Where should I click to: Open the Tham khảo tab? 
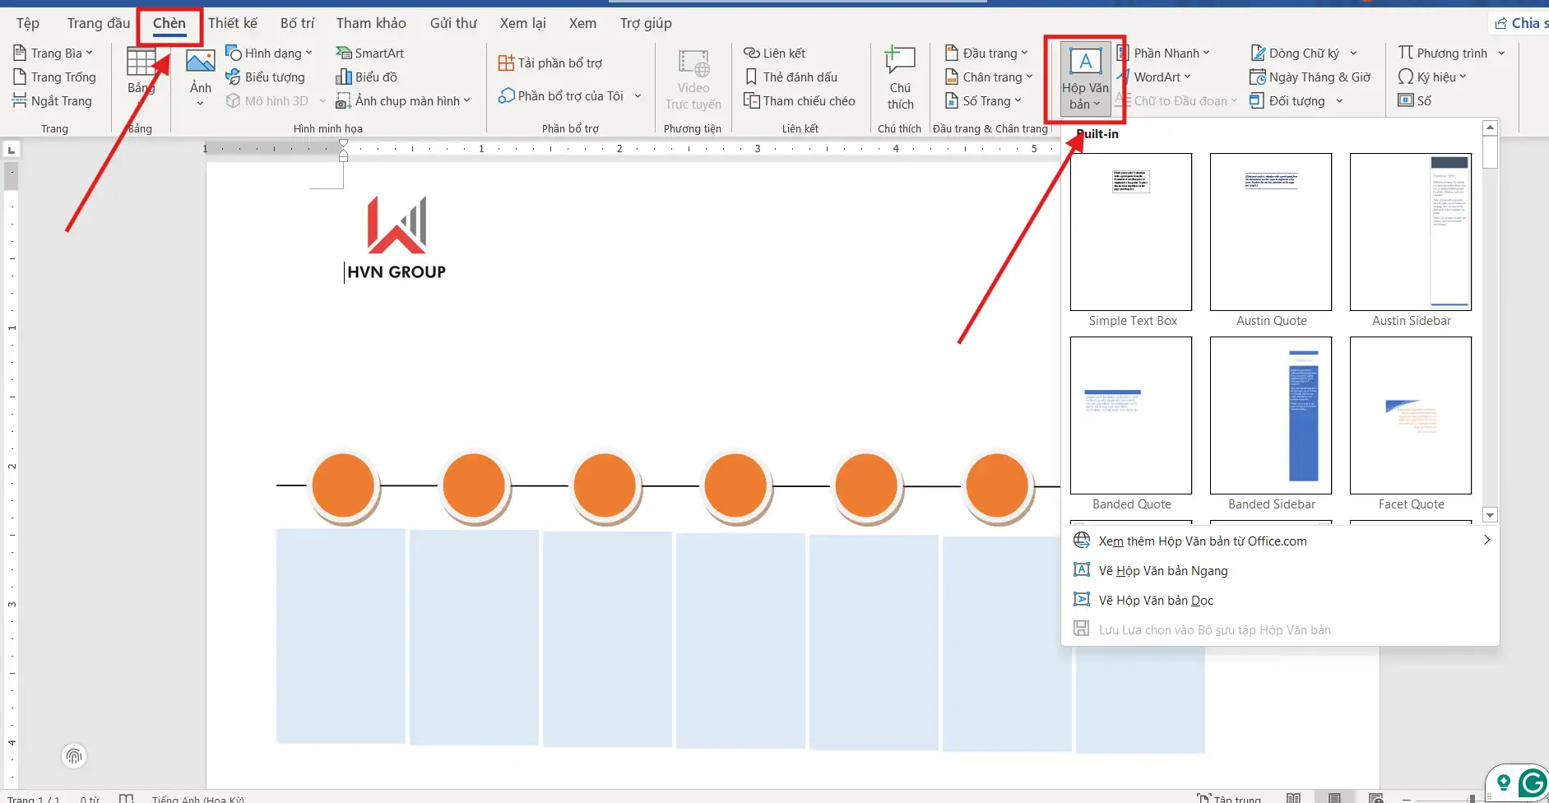pos(370,23)
